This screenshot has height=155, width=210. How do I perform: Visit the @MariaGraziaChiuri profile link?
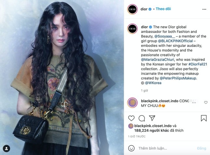[158, 60]
